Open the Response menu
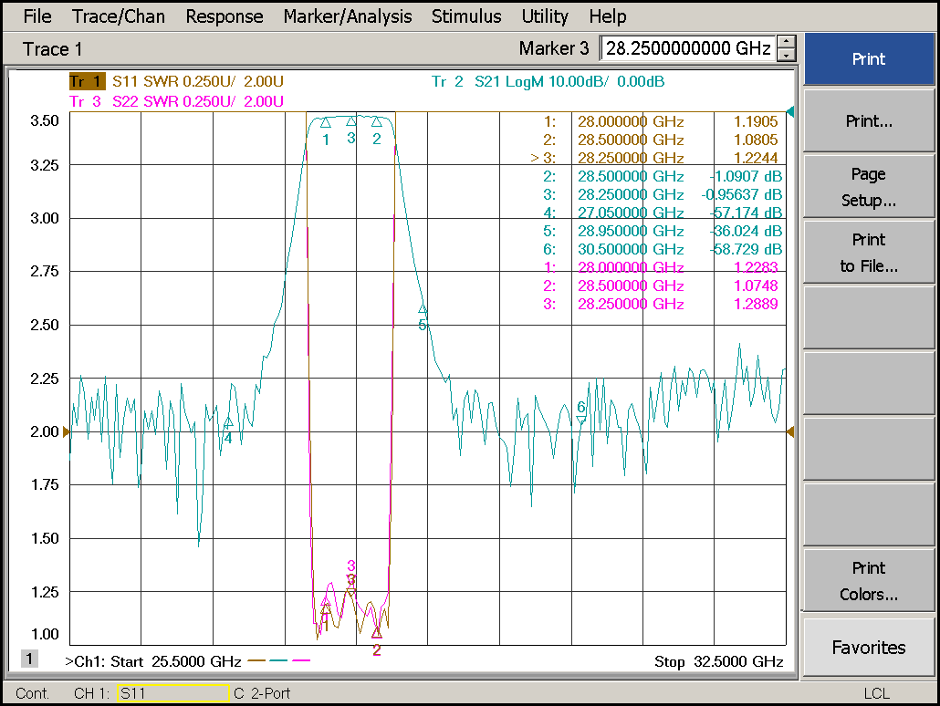Image resolution: width=940 pixels, height=706 pixels. (224, 16)
